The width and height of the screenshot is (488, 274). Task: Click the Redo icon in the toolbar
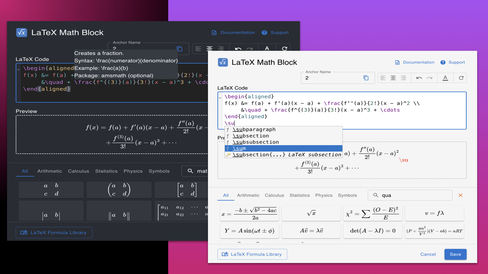(x=430, y=78)
